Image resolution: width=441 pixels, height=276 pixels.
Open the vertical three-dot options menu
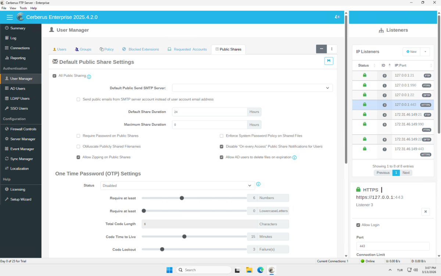[332, 49]
